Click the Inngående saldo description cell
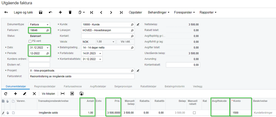 pyautogui.click(x=58, y=113)
